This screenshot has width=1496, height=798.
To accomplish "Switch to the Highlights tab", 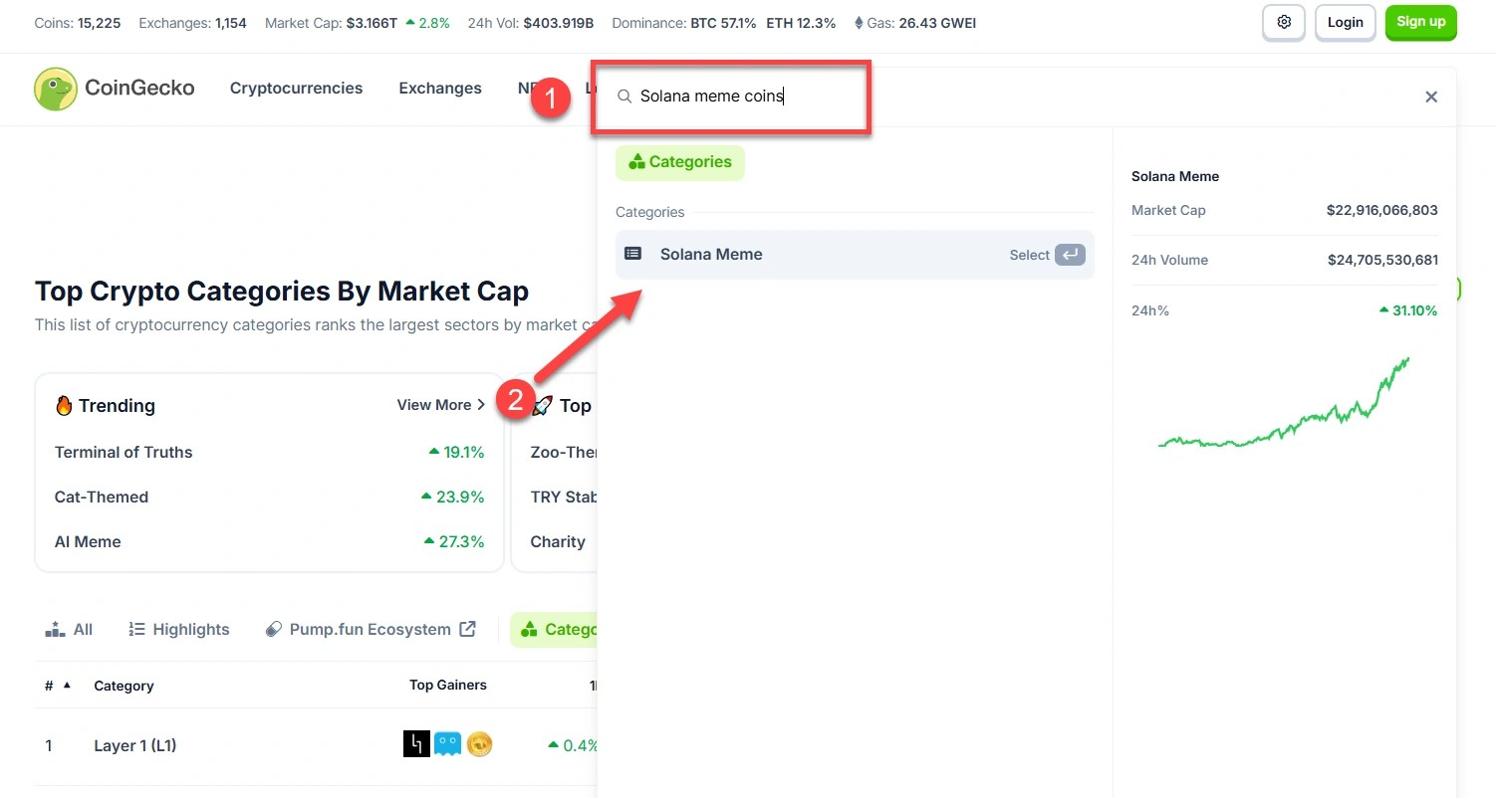I will pyautogui.click(x=179, y=629).
